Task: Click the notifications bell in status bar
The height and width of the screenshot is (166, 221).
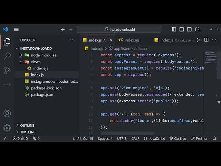Action: click(x=215, y=138)
